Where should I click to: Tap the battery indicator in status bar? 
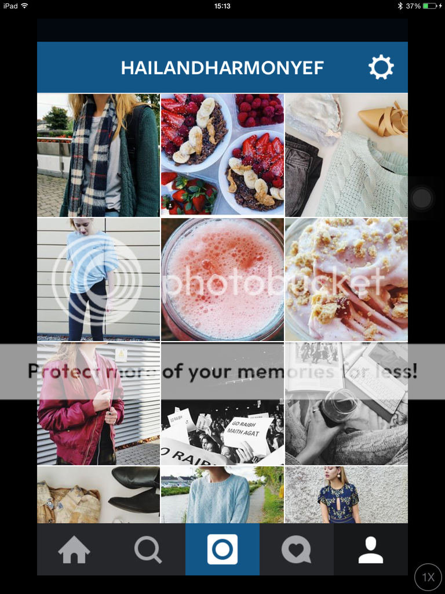[429, 6]
